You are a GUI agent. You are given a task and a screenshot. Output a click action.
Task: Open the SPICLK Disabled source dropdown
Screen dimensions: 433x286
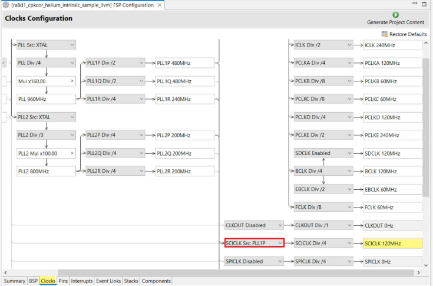click(x=279, y=261)
